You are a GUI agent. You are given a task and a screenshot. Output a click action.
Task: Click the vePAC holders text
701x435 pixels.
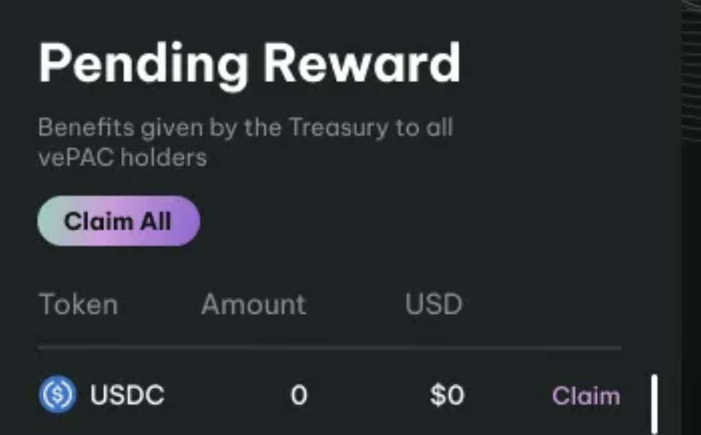[x=122, y=157]
